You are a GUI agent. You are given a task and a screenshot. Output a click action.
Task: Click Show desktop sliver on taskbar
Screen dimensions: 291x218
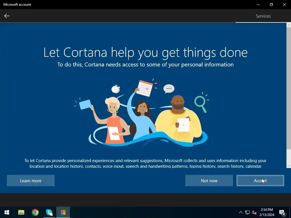pyautogui.click(x=290, y=212)
